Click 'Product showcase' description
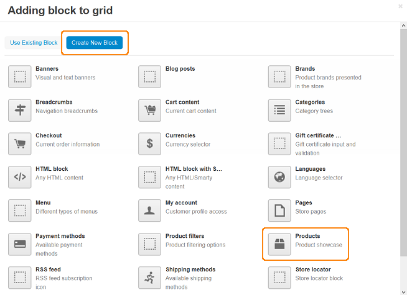The height and width of the screenshot is (295, 407). pyautogui.click(x=319, y=245)
